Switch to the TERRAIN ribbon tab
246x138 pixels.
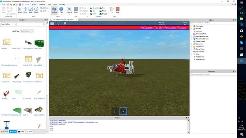pyautogui.click(x=42, y=4)
